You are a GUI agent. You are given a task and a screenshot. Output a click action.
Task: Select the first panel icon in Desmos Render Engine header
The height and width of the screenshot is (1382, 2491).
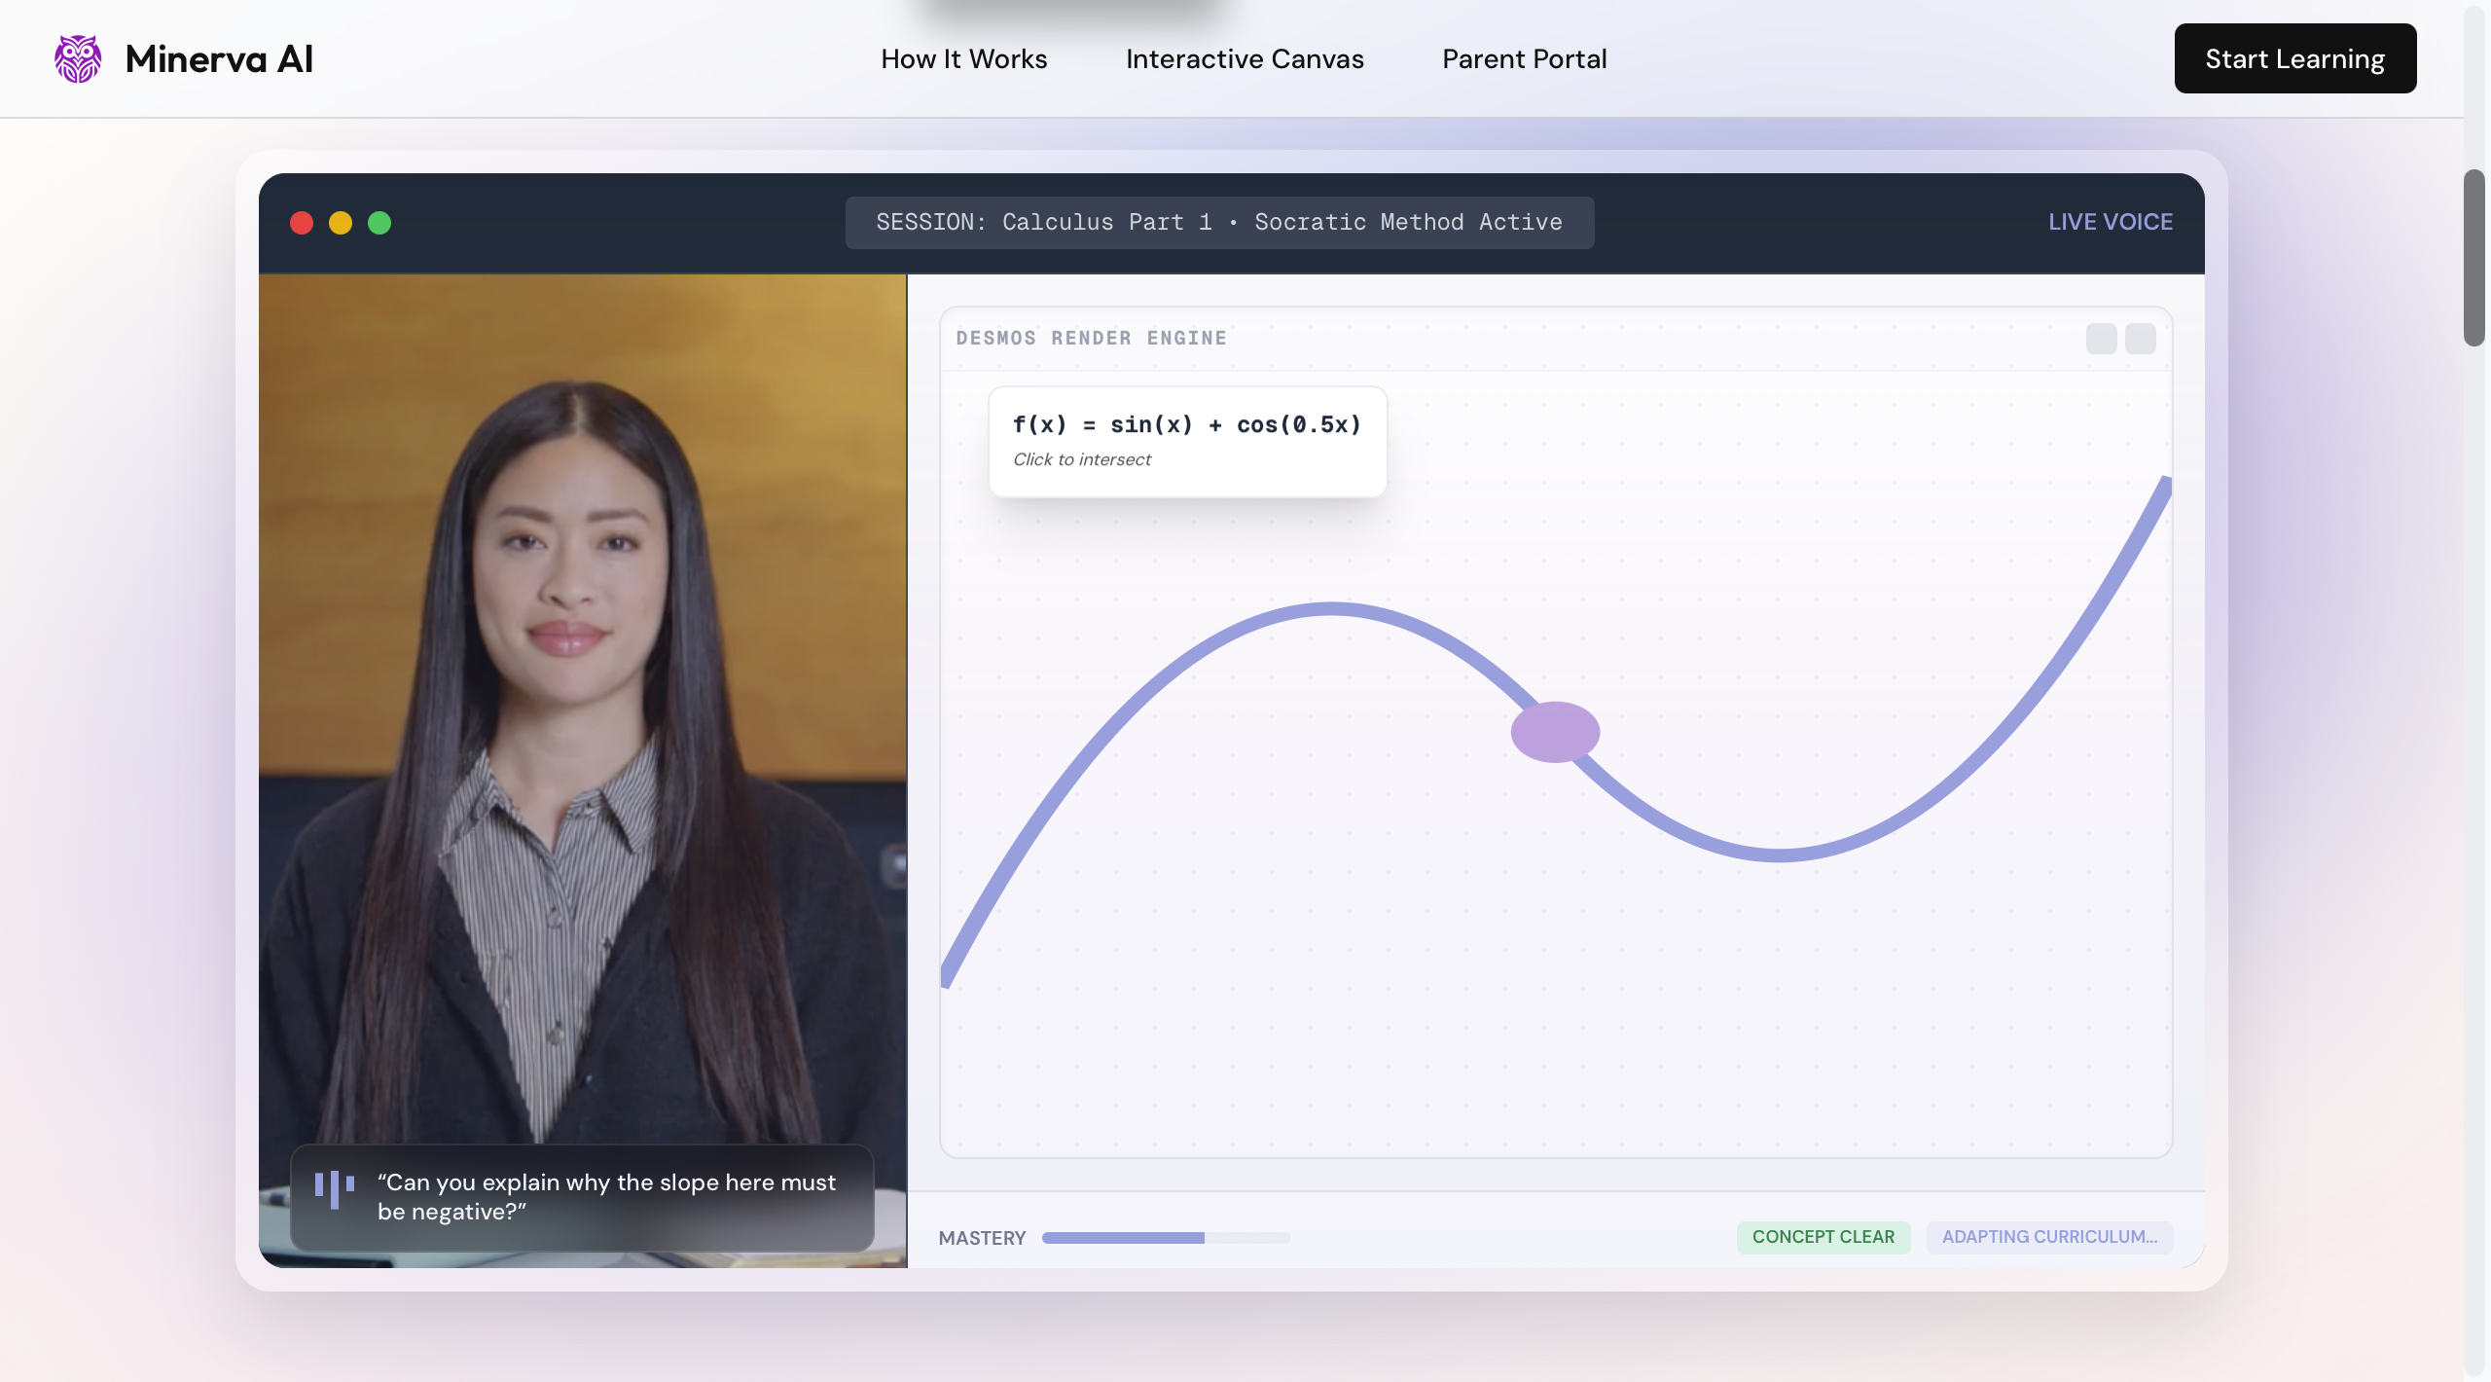(x=2100, y=339)
